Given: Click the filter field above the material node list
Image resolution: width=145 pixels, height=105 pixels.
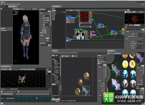Looking at the screenshot, I should (59, 12).
